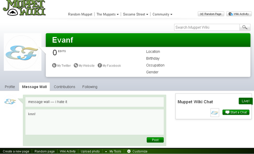
Task: Click the Occupation label
Action: pos(155,65)
